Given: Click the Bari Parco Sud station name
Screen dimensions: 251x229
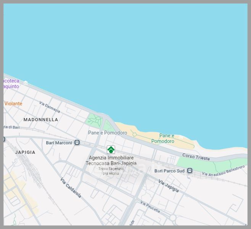Looking at the screenshot, I should point(169,171).
